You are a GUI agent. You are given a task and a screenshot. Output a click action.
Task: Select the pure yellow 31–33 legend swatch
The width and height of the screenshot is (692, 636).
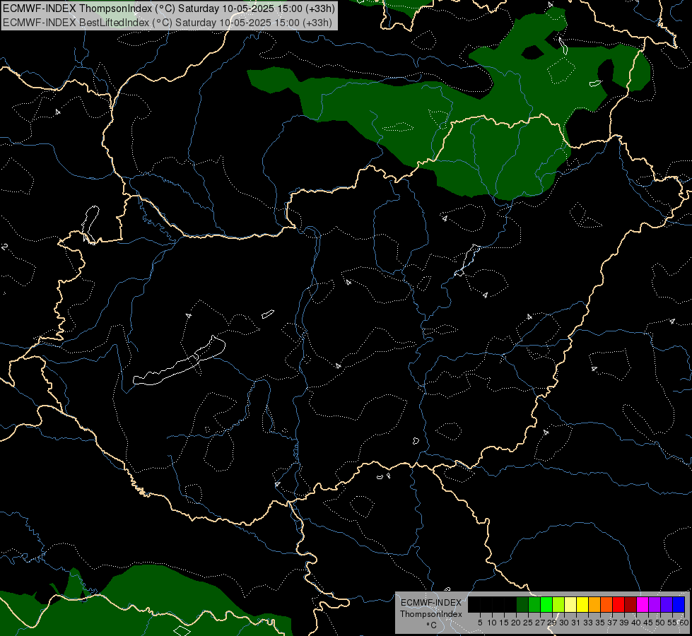[x=582, y=605]
